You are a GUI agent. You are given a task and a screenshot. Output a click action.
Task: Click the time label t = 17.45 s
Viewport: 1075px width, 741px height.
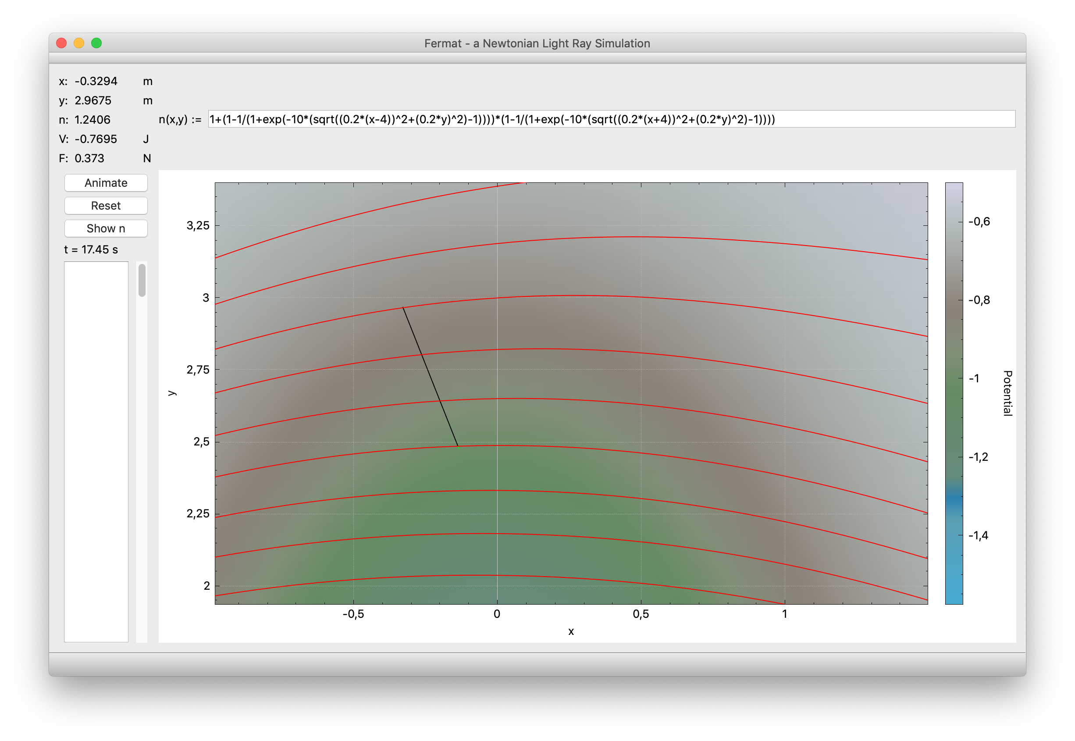tap(91, 250)
